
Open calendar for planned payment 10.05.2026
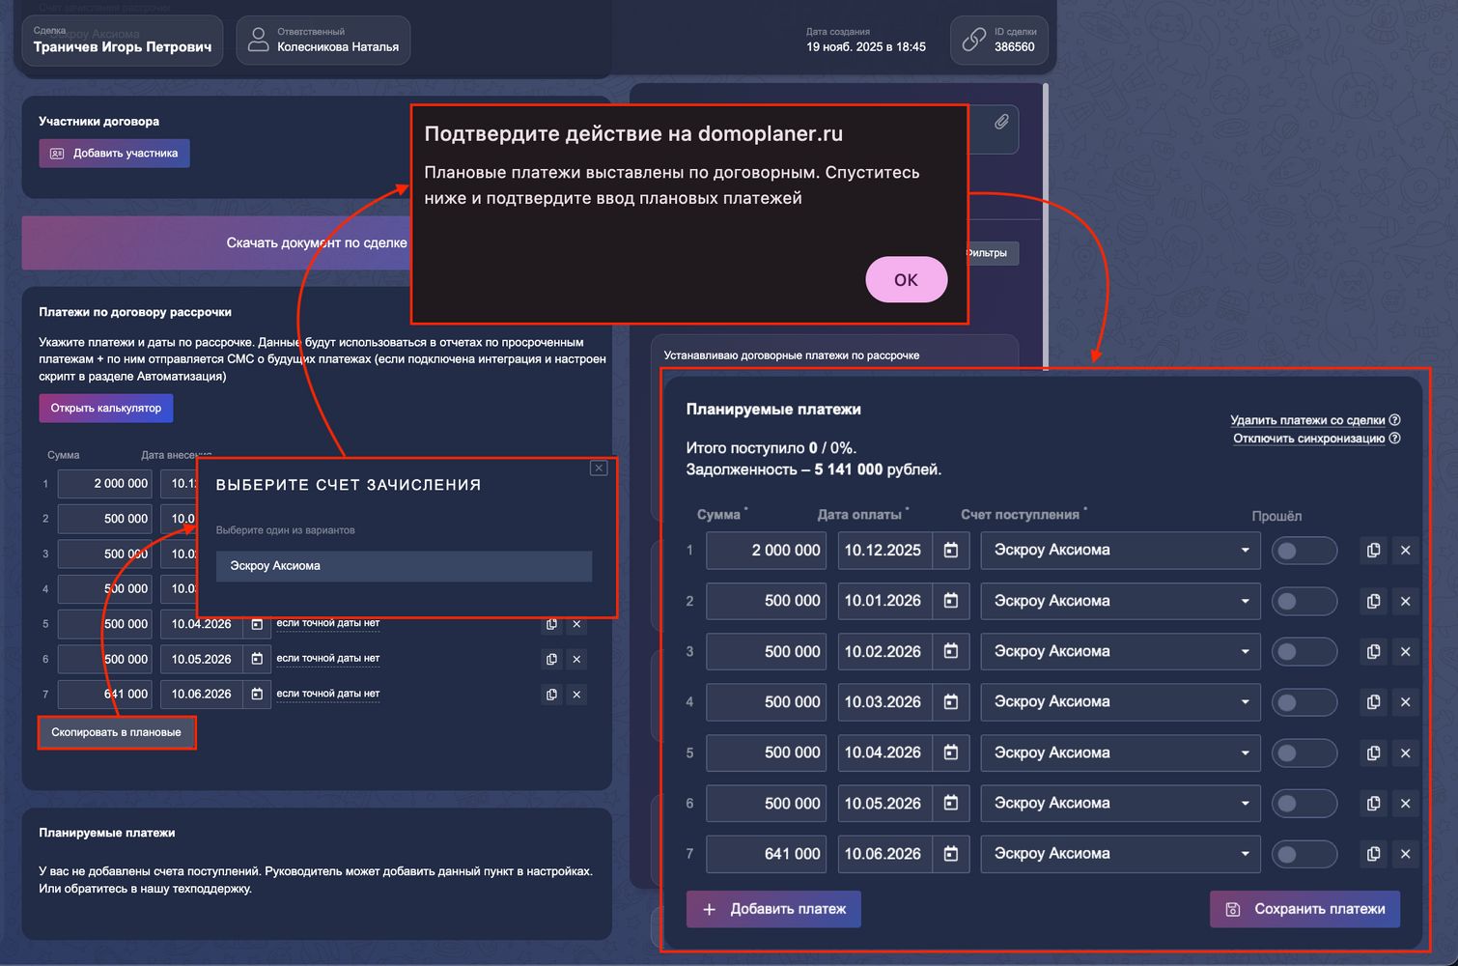click(951, 803)
